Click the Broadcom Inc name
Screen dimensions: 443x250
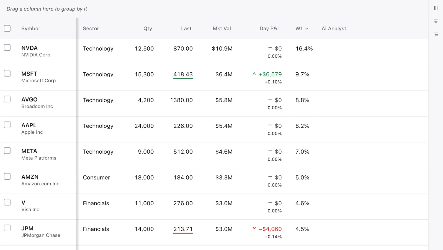point(37,106)
